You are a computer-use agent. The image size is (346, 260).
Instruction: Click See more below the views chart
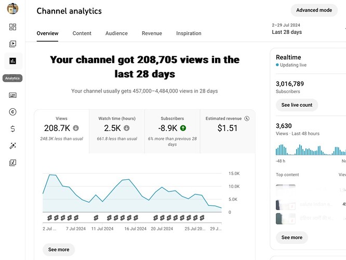click(x=59, y=250)
